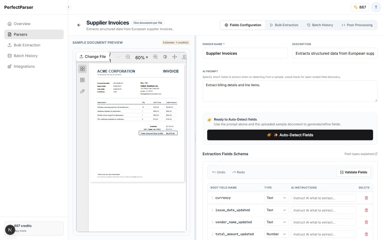
Task: Grab the drag handle for issue_date_updated row
Action: pos(213,210)
